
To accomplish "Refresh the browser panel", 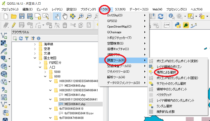I will 21,38.
